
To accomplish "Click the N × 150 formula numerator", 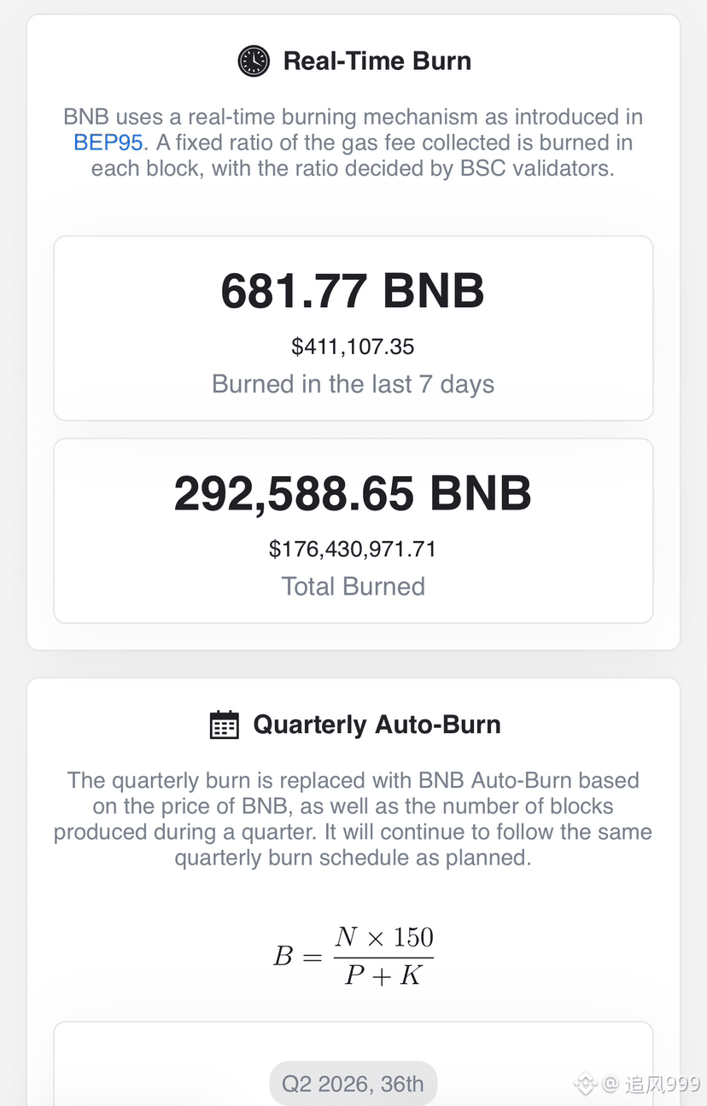I will tap(384, 937).
